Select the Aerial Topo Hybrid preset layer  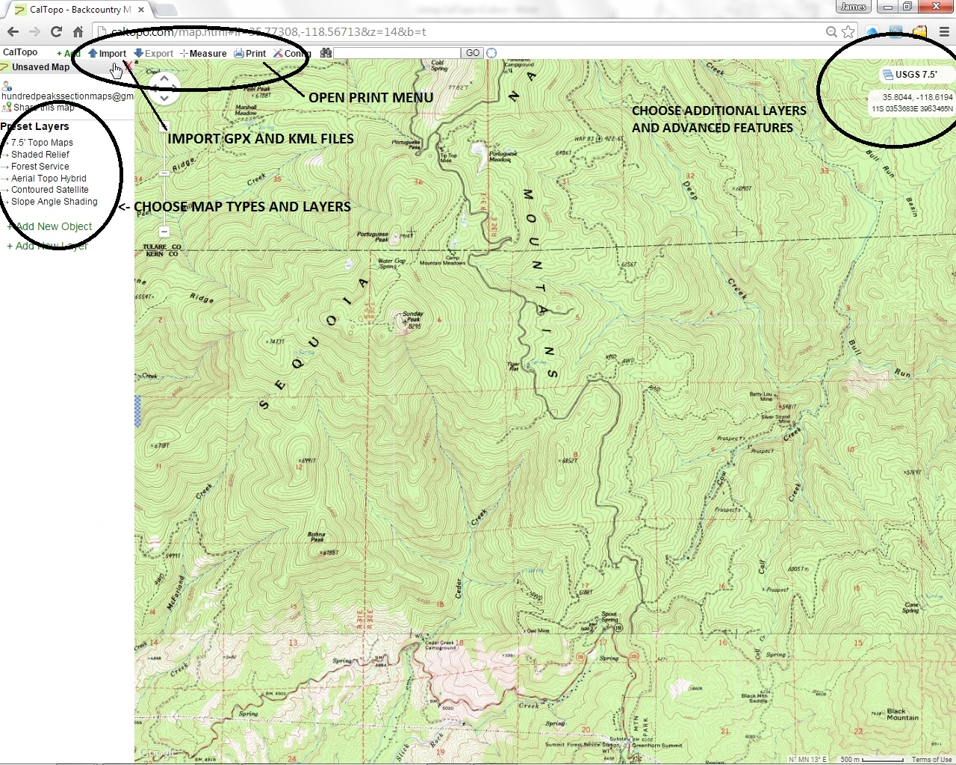tap(49, 179)
